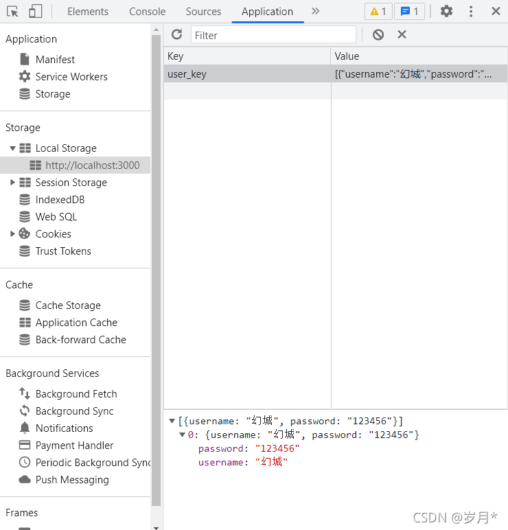Switch to the Sources tab
The image size is (508, 530).
click(203, 12)
